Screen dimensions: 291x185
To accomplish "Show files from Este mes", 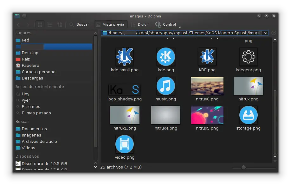I will click(54, 106).
